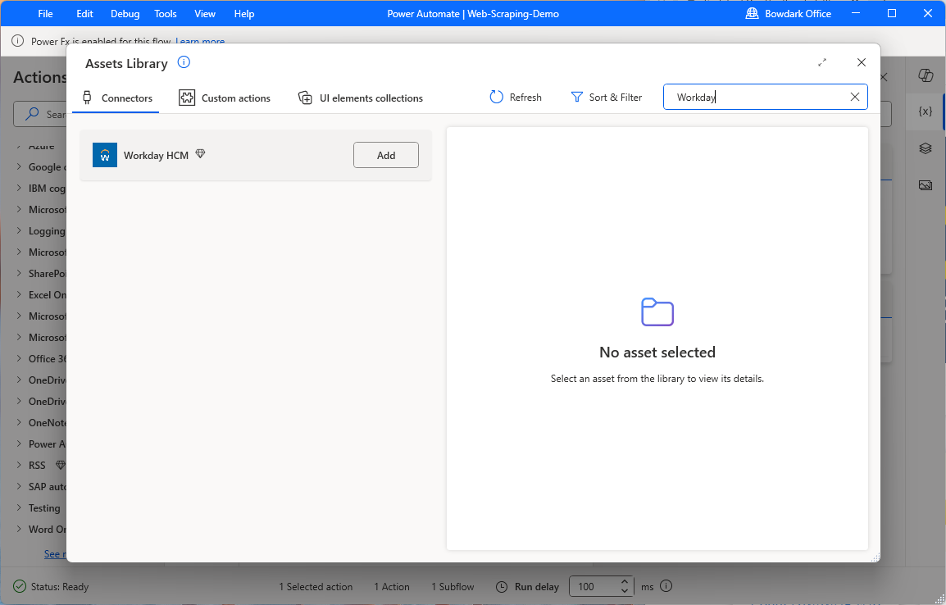Expand the OneNote actions group

[x=20, y=422]
